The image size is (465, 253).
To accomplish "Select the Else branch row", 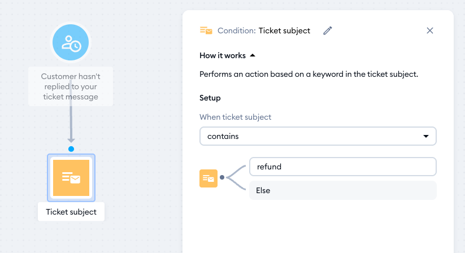I will pos(343,190).
